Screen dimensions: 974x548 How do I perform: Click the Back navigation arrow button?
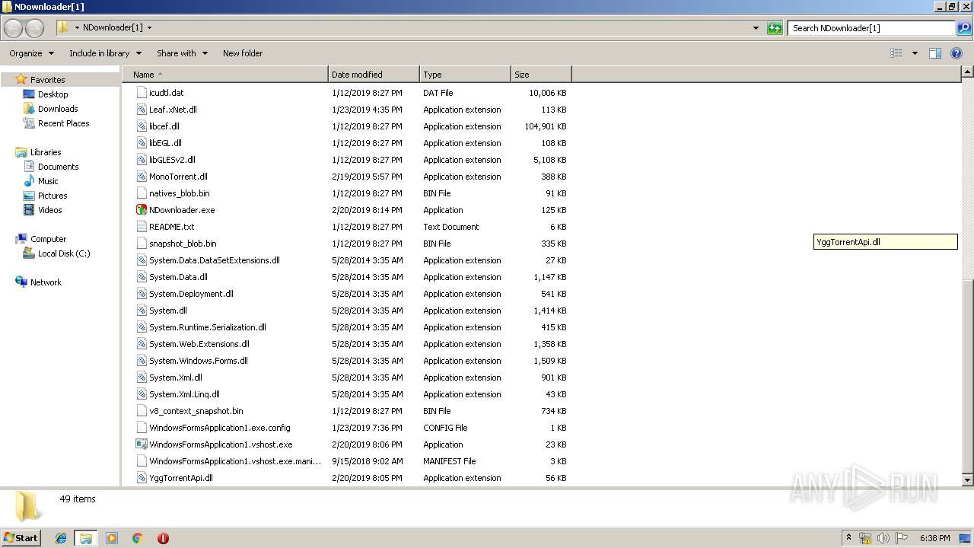(14, 28)
